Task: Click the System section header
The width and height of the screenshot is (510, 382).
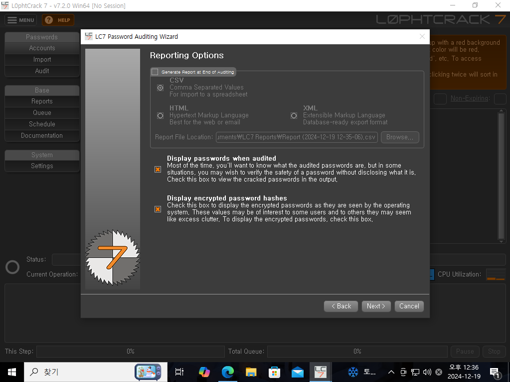Action: (42, 155)
